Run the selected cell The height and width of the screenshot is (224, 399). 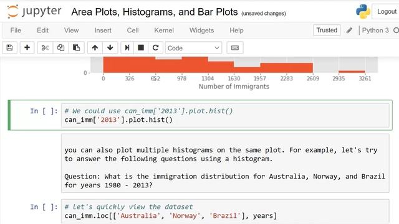[127, 48]
